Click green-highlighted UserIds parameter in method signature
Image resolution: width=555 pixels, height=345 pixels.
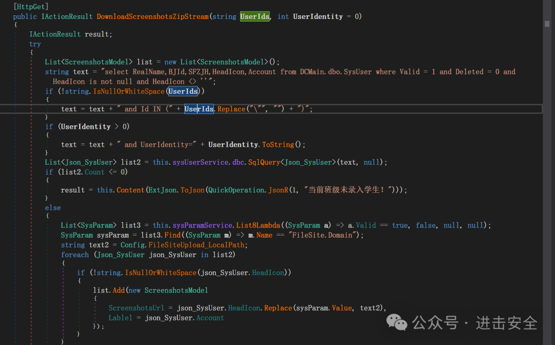click(x=255, y=16)
